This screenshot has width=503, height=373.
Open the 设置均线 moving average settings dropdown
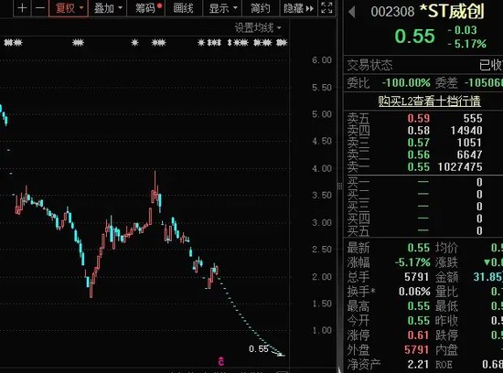(258, 28)
